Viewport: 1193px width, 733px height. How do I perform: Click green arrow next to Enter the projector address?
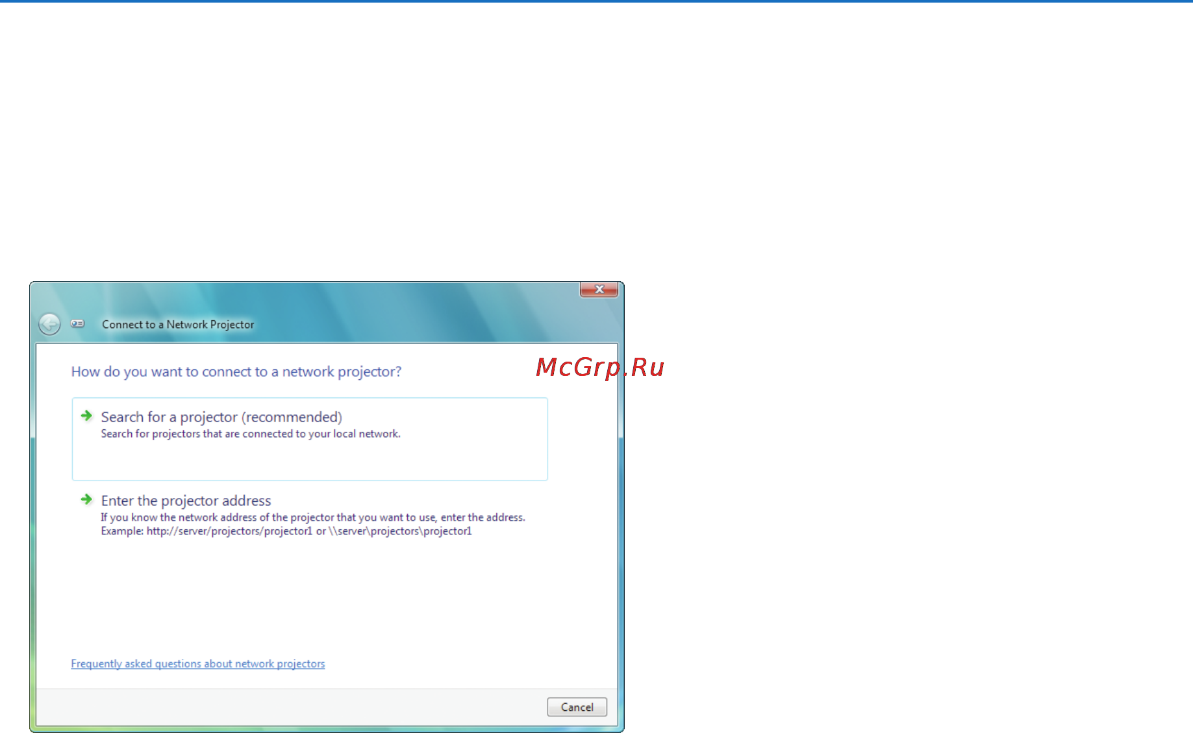(x=86, y=499)
